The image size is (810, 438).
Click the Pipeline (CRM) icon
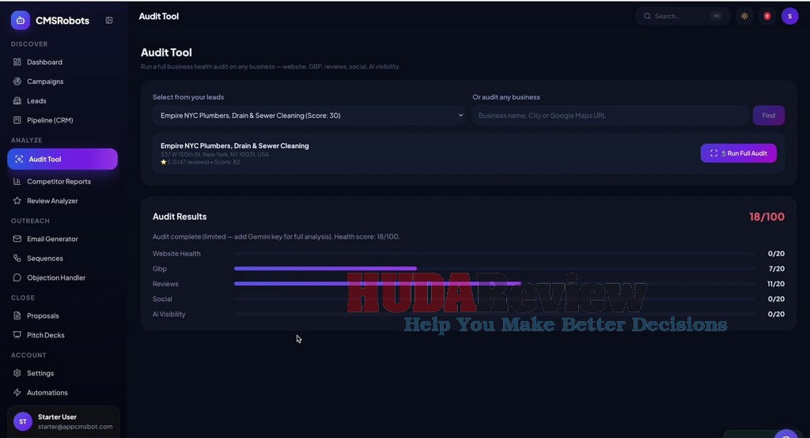tap(17, 120)
